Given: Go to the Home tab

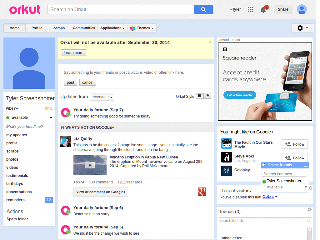Looking at the screenshot, I should pyautogui.click(x=14, y=28).
